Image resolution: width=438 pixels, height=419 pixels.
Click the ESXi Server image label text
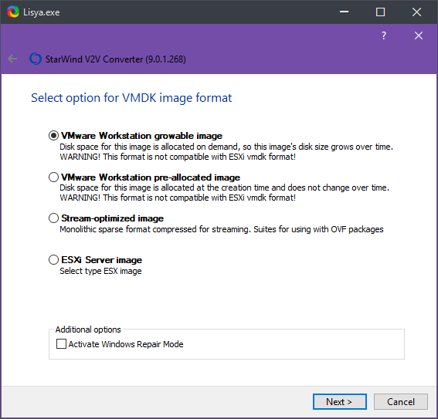point(102,260)
